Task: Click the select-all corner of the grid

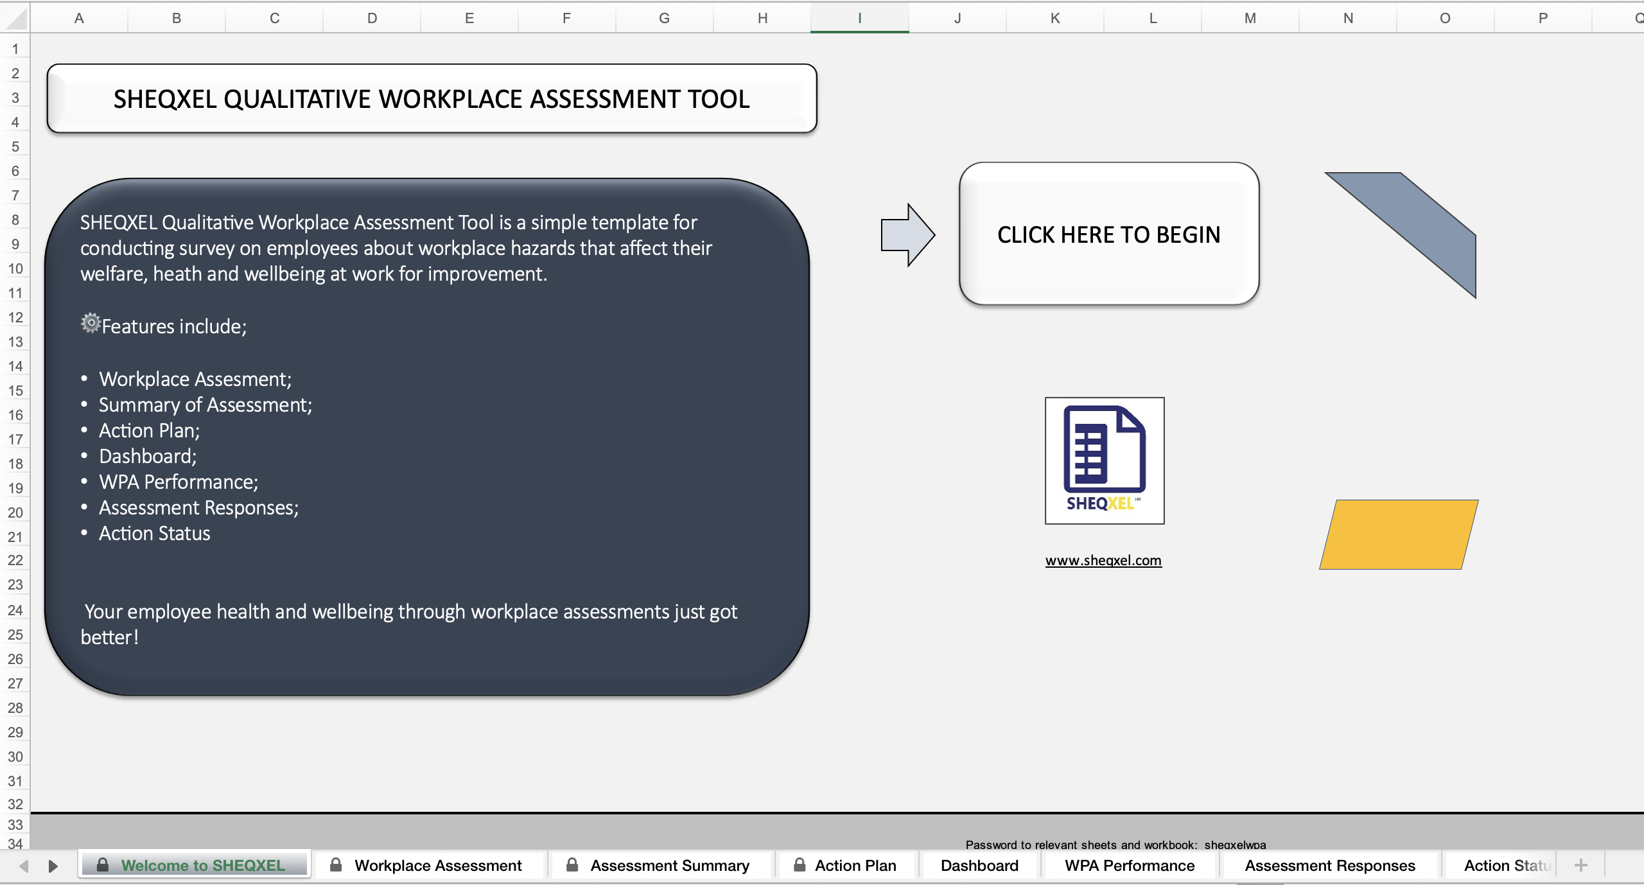Action: [15, 18]
